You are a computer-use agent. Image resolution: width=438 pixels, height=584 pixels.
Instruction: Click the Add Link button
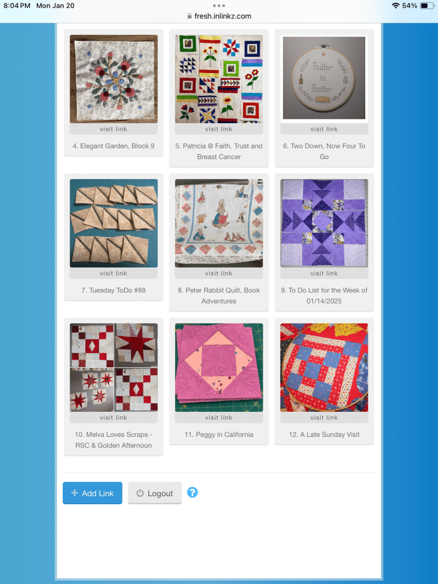click(x=92, y=493)
